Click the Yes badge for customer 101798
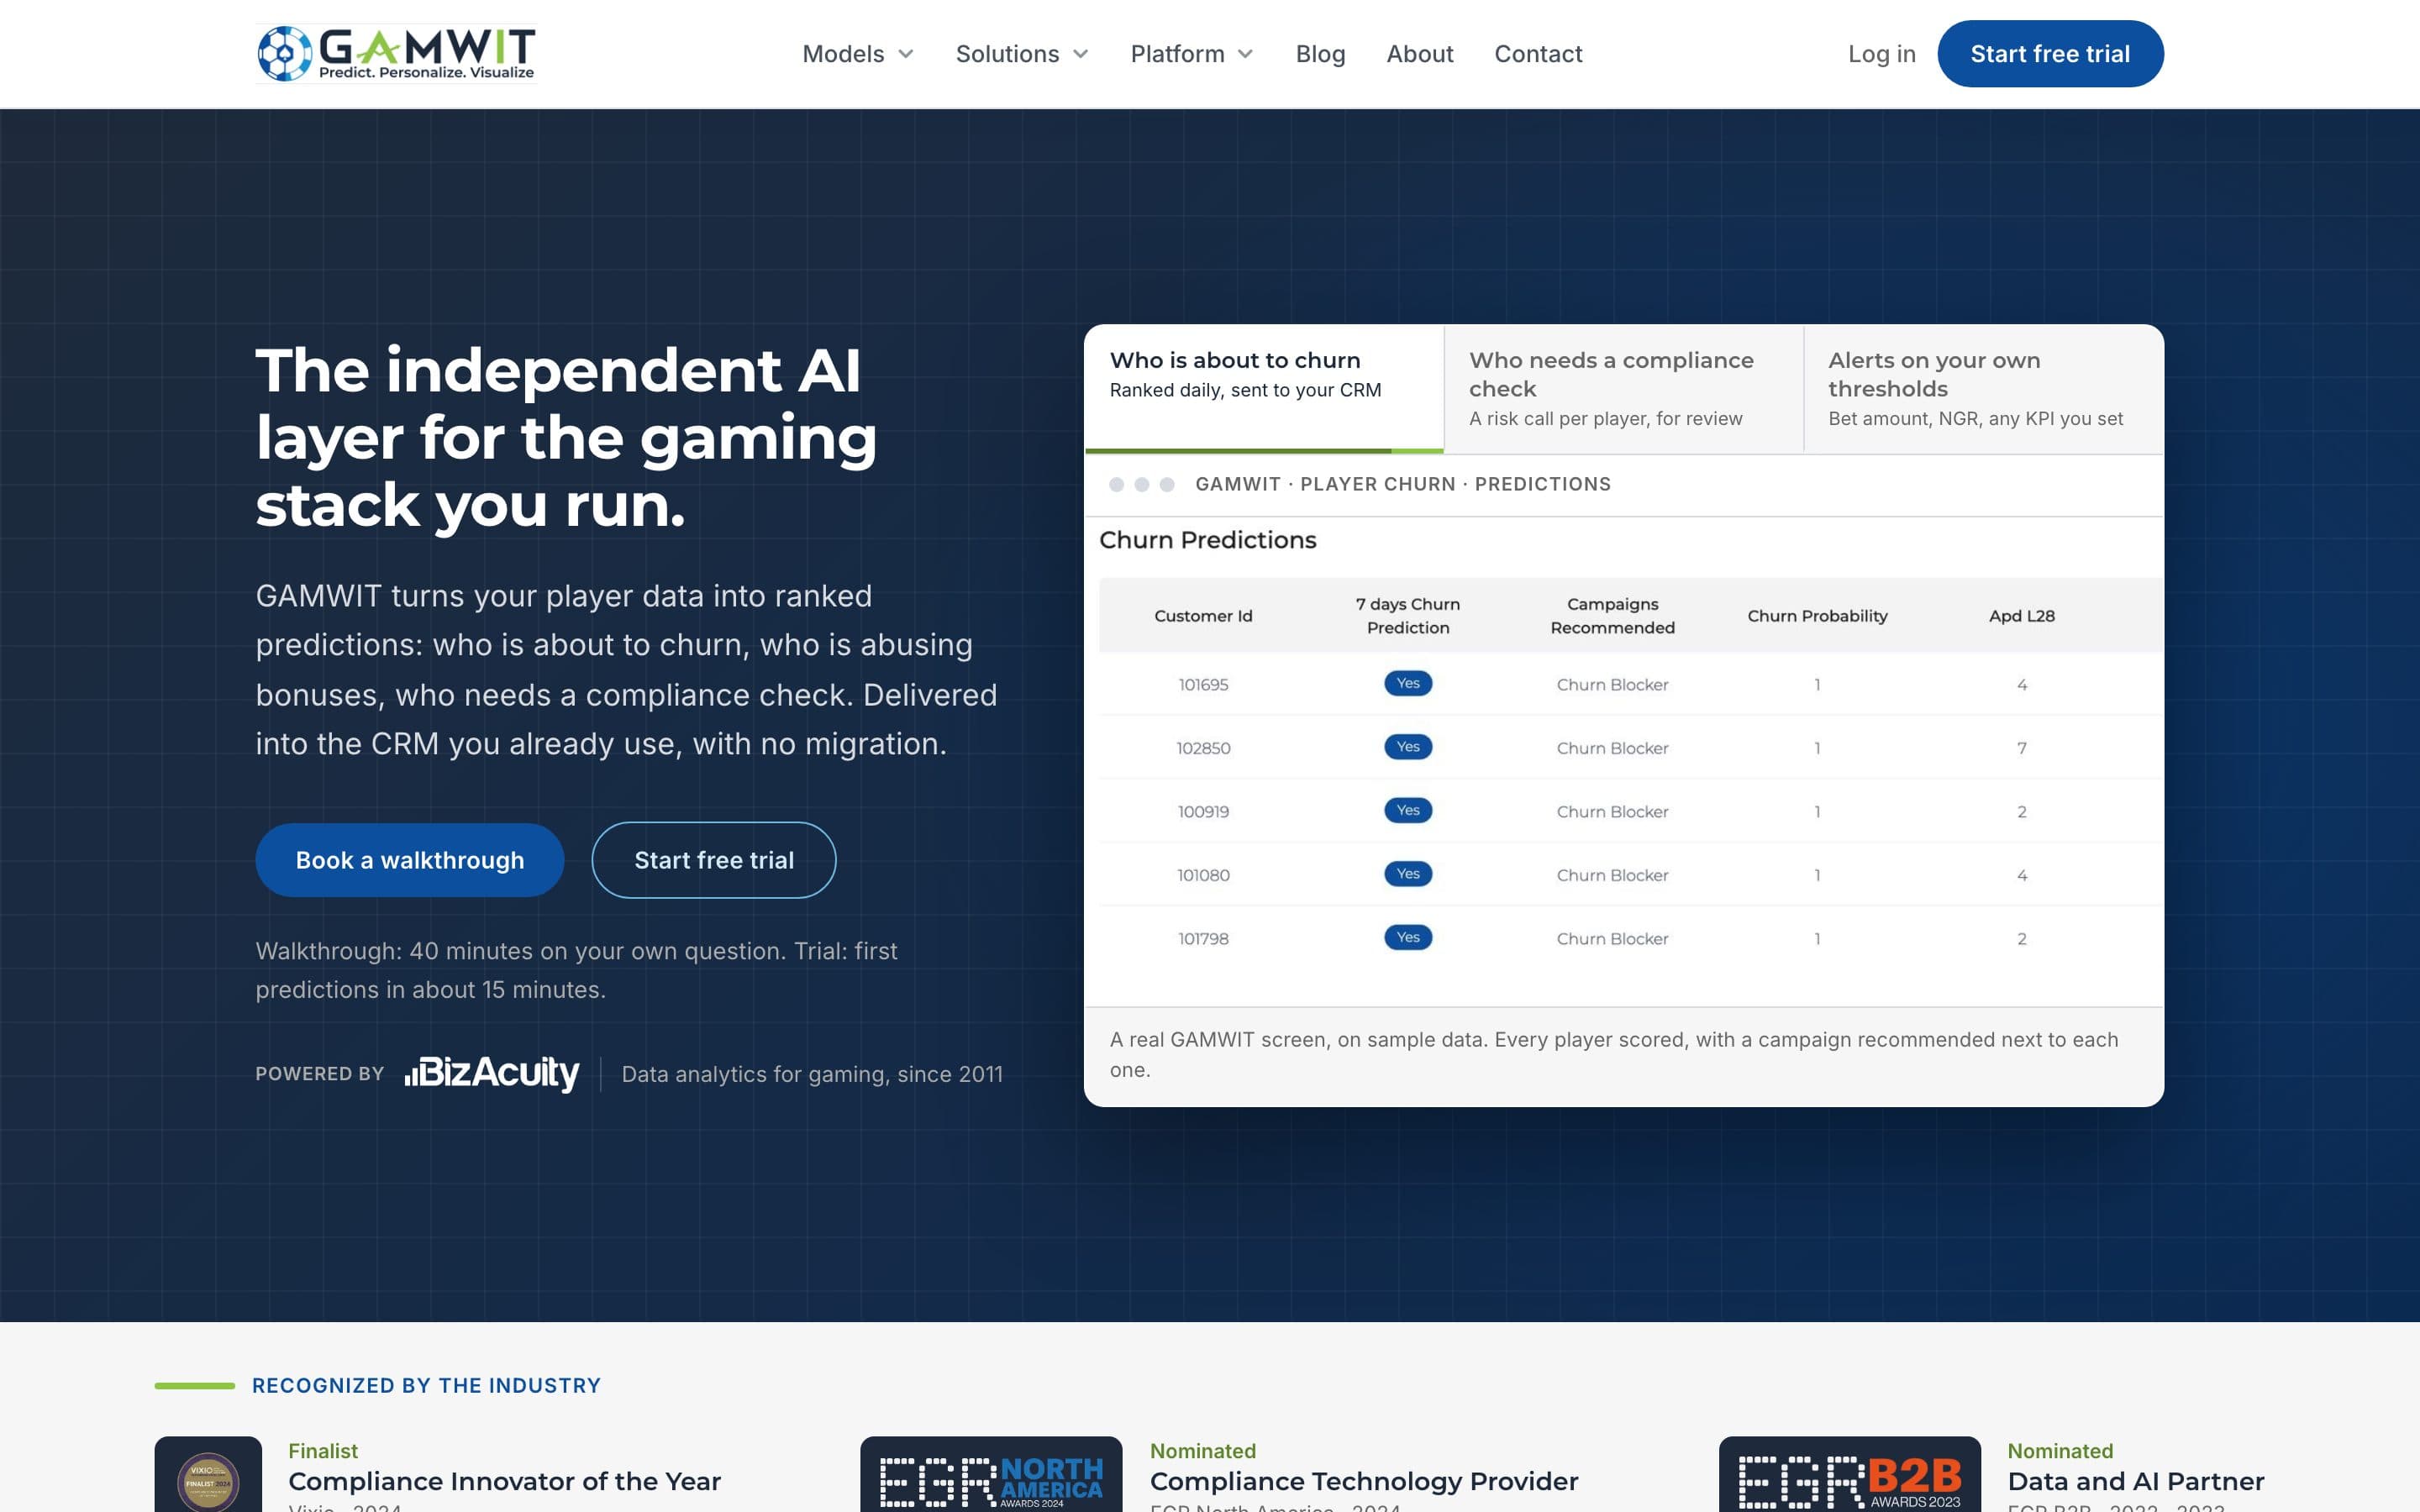Screen dimensions: 2420x1512 pyautogui.click(x=1408, y=937)
